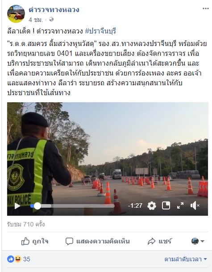
Task: Play the highway police video
Action: pyautogui.click(x=17, y=206)
